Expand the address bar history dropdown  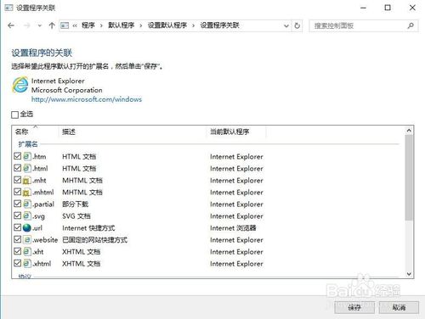(x=286, y=25)
